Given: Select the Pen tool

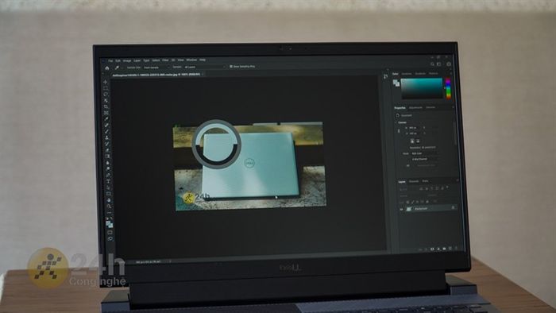Looking at the screenshot, I should click(108, 175).
